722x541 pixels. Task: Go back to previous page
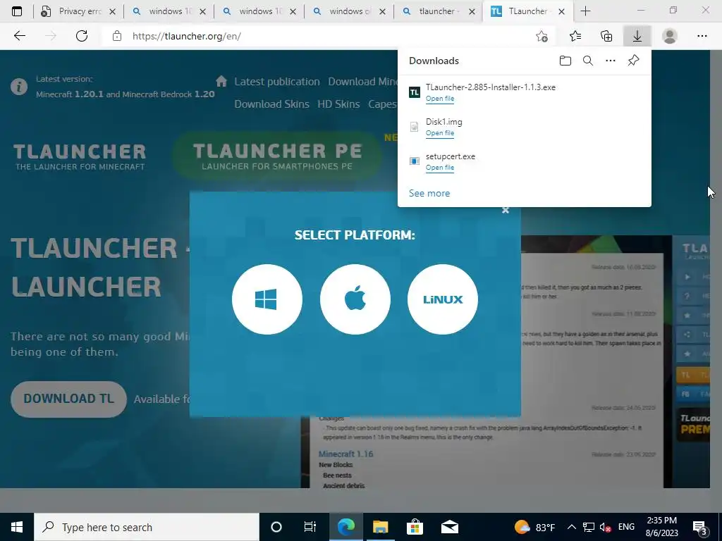click(19, 36)
